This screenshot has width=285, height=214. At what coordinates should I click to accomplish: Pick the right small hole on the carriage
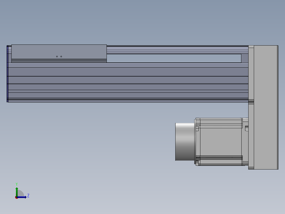point(61,56)
